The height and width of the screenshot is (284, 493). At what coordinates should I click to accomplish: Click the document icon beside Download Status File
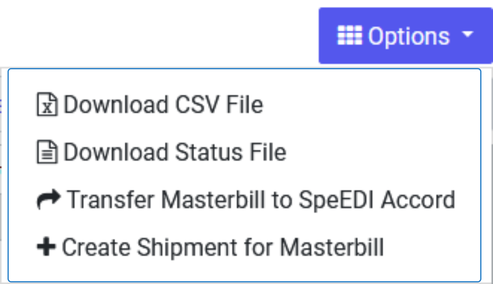47,152
